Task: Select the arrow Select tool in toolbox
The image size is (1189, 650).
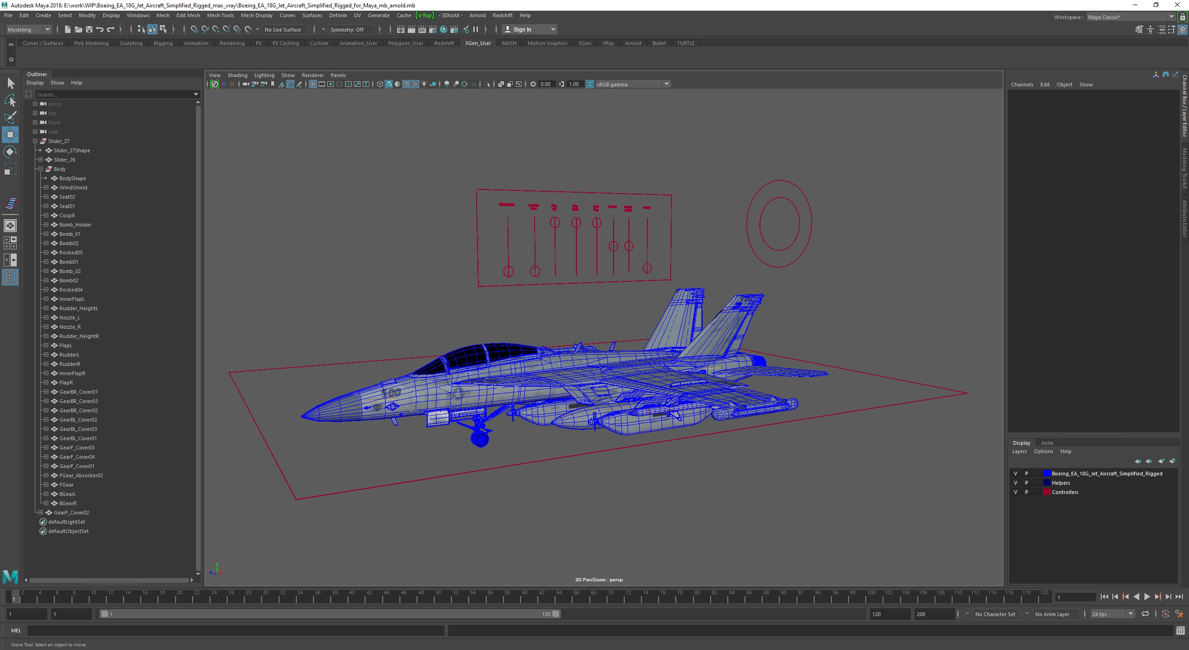Action: point(10,83)
